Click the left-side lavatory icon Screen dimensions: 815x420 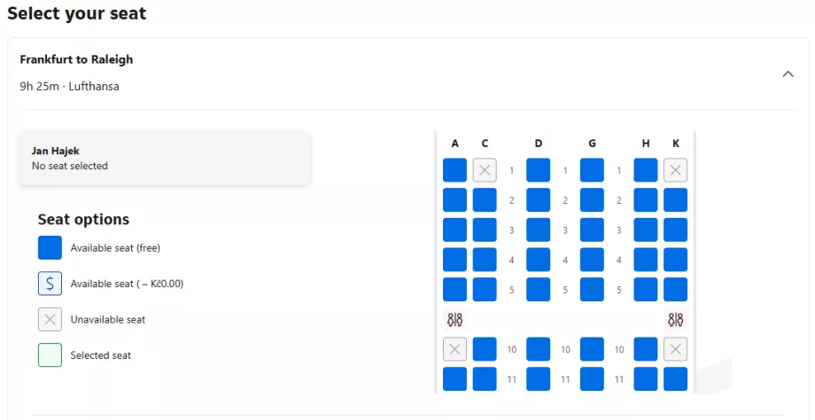coord(454,320)
